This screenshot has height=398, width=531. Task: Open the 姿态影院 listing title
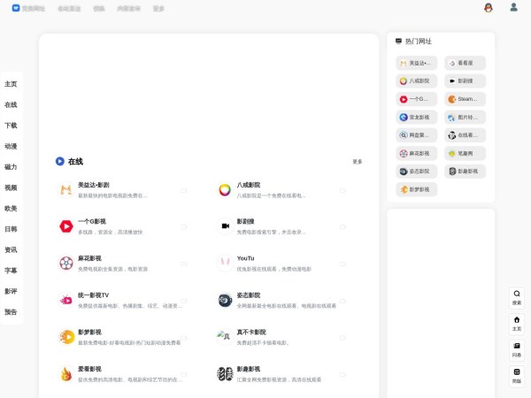pyautogui.click(x=249, y=295)
